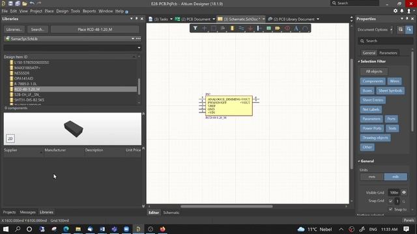Screen dimensions: 417x234
Task: Open the selection filter funnel tool
Action: point(195,28)
